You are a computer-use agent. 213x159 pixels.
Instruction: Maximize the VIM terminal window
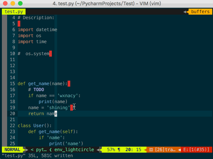[20, 3]
